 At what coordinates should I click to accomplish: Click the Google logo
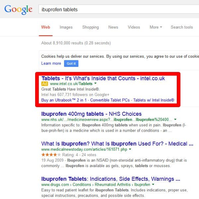click(18, 9)
